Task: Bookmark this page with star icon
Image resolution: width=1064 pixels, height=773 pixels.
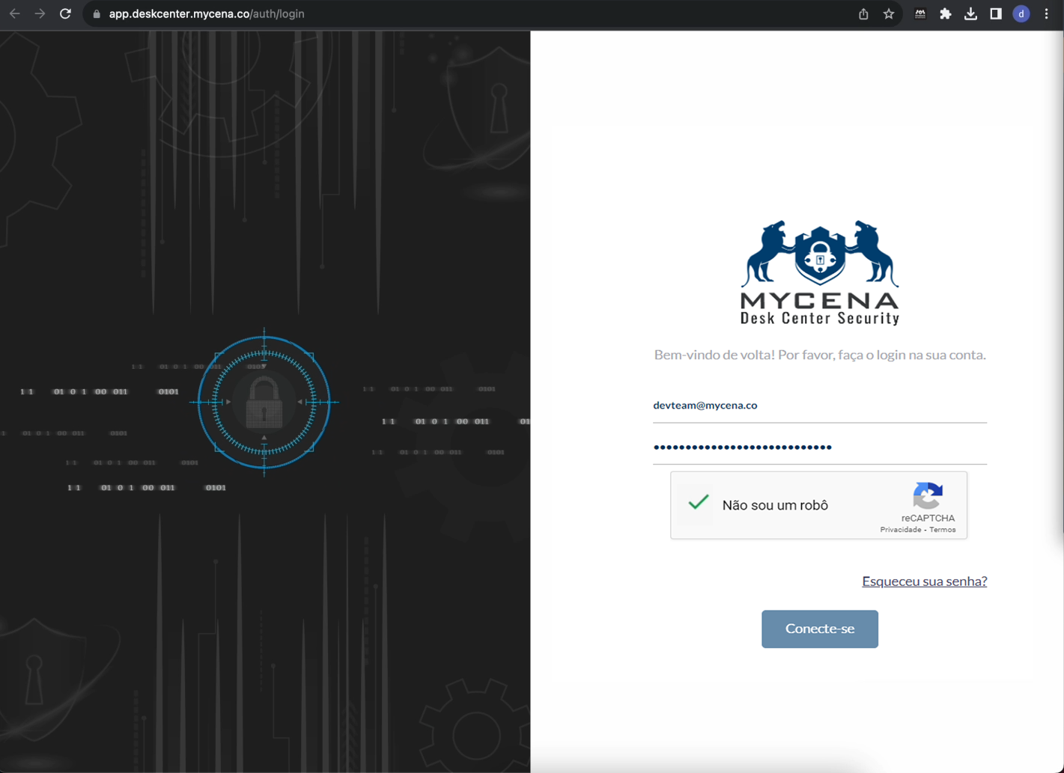Action: click(889, 13)
